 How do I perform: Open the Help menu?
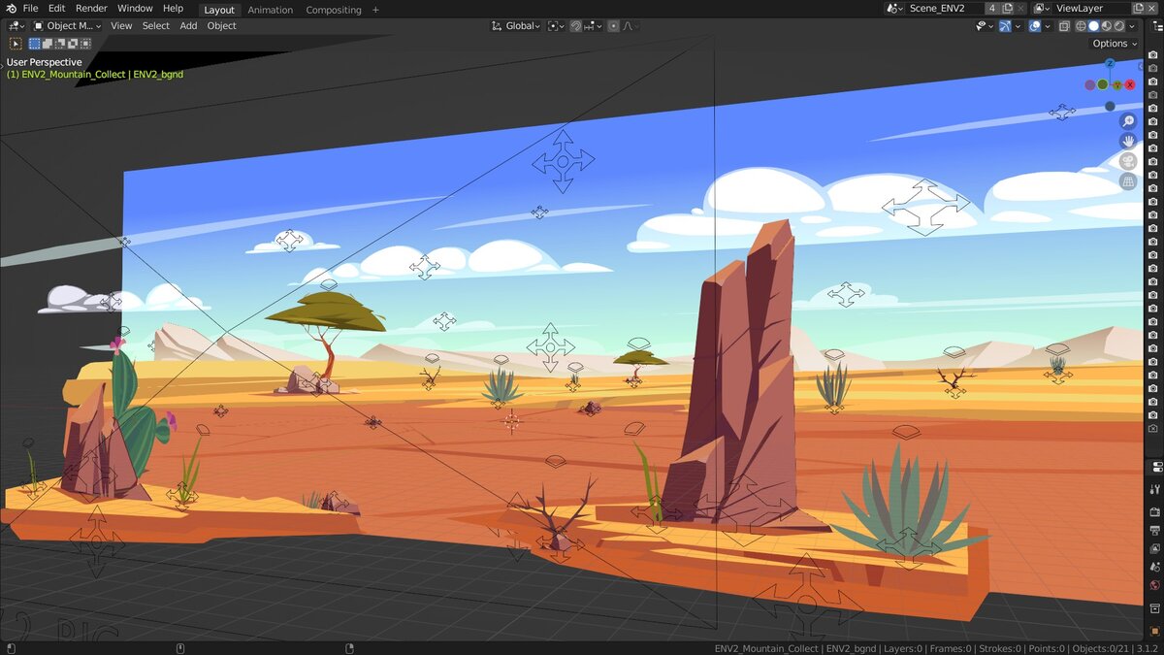tap(173, 9)
